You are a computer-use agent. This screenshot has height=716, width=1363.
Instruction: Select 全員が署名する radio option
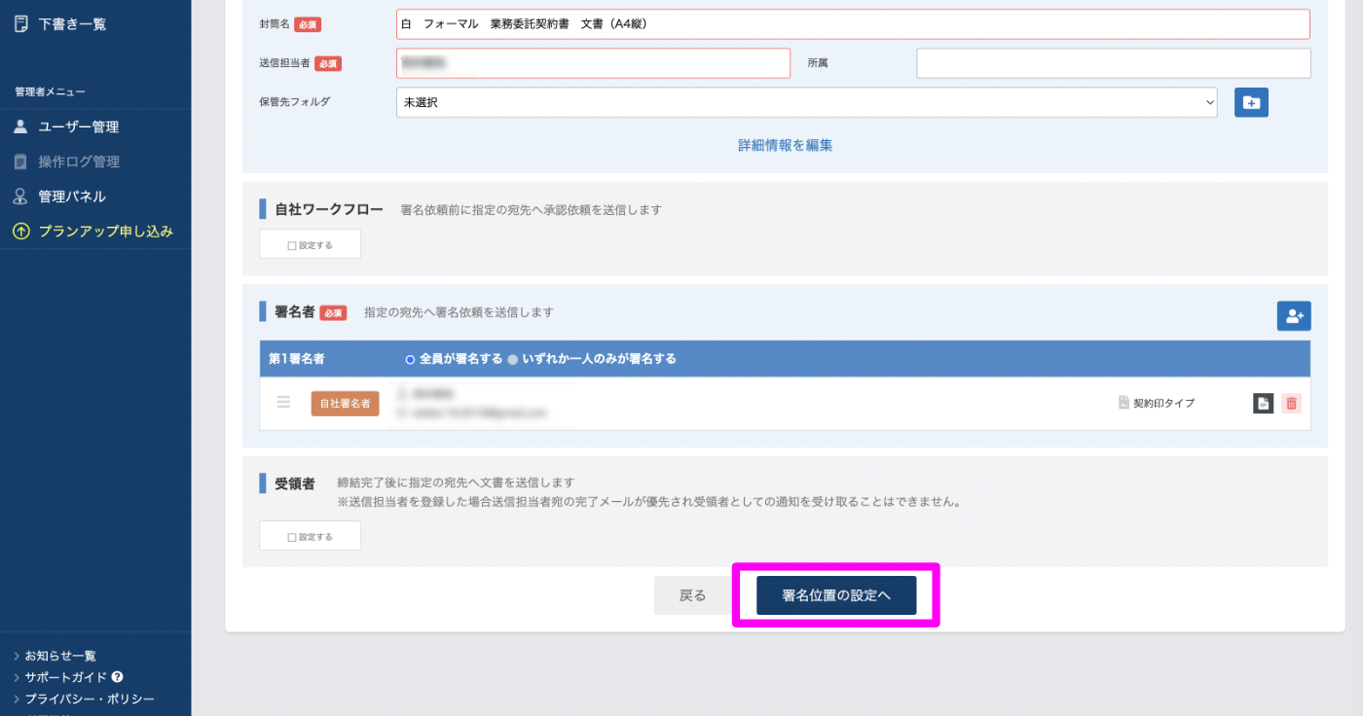pyautogui.click(x=410, y=359)
